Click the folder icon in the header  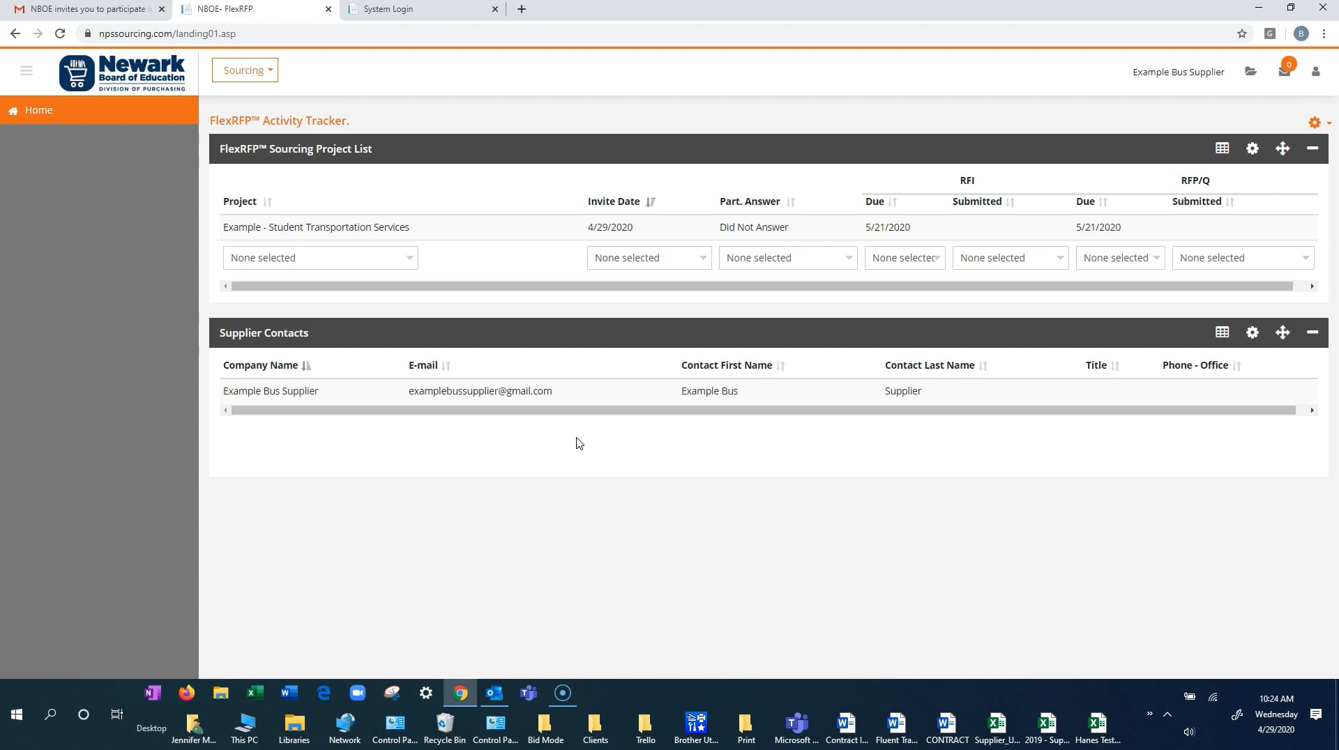tap(1250, 72)
